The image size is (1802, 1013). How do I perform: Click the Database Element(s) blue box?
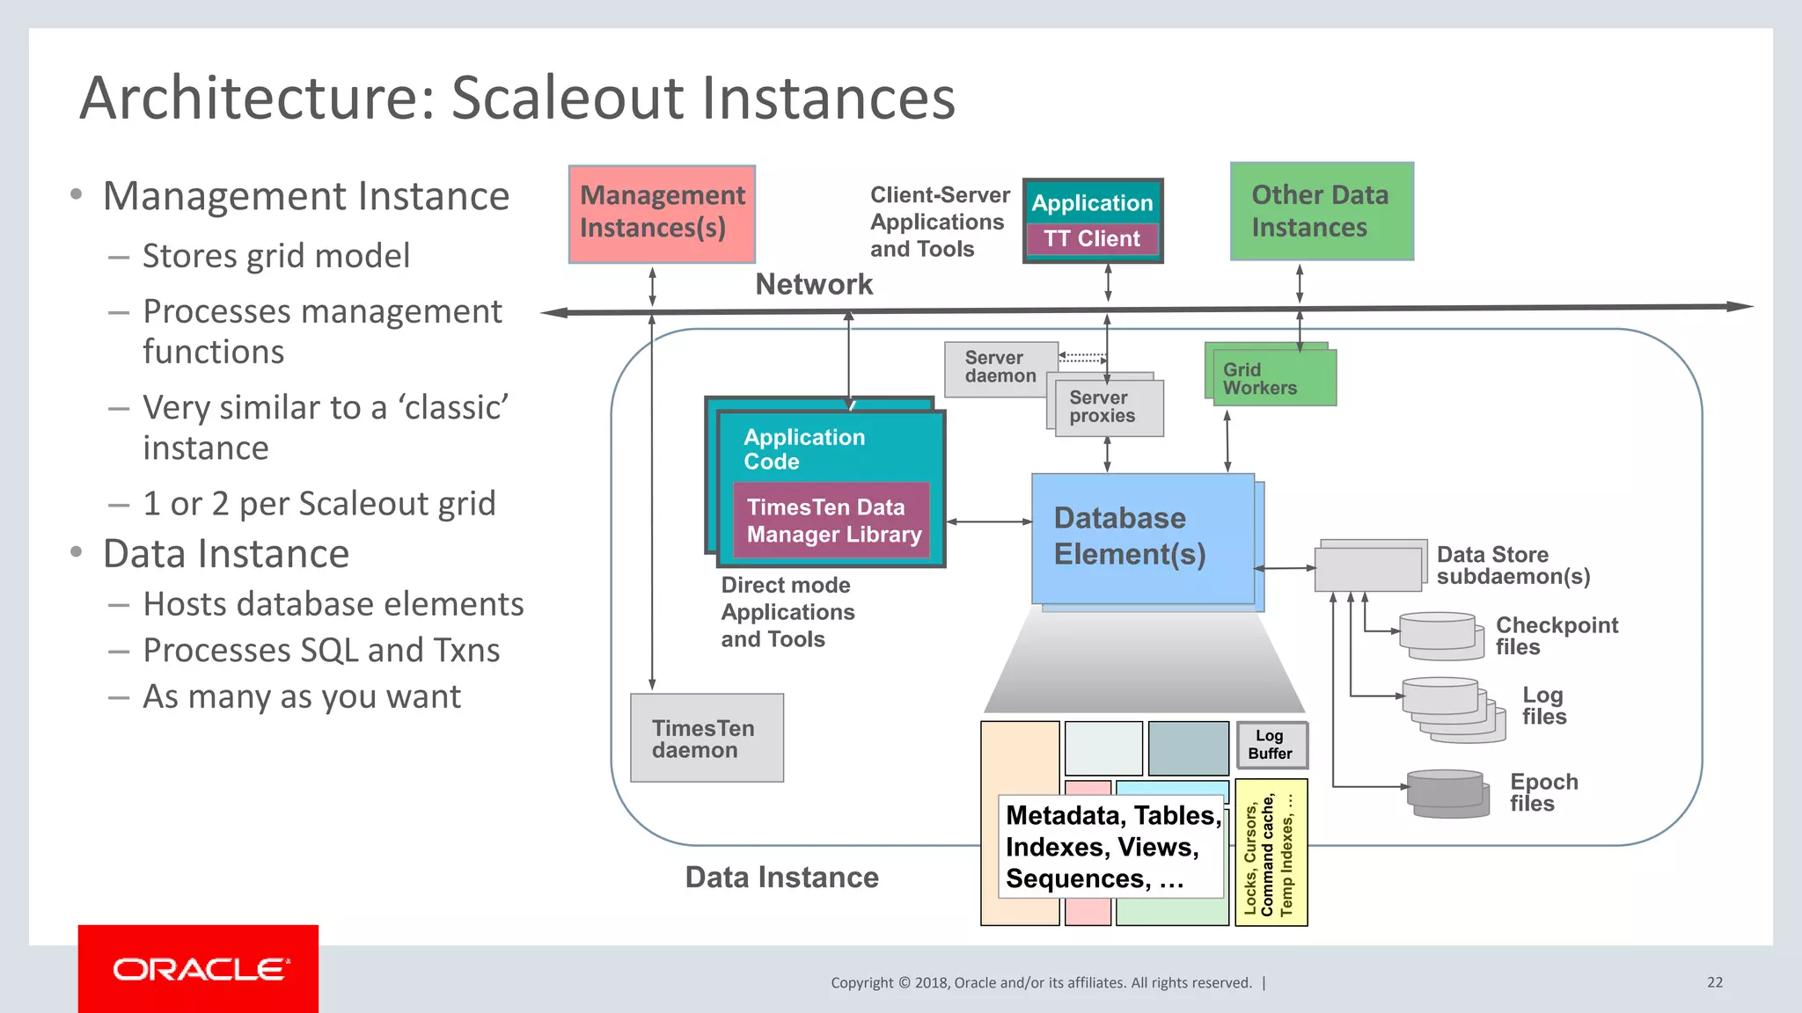click(1142, 537)
